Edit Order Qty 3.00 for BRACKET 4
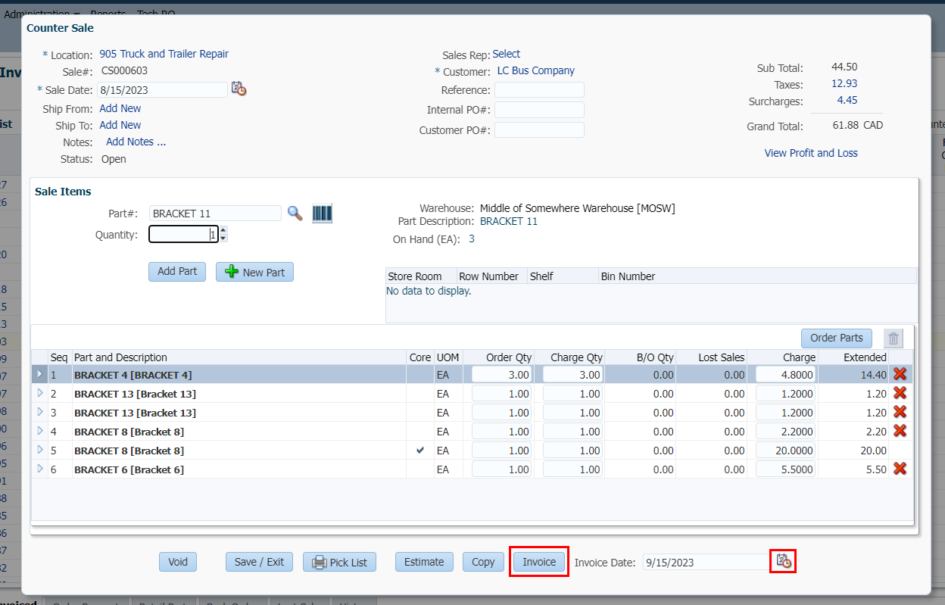This screenshot has height=605, width=945. click(x=502, y=374)
